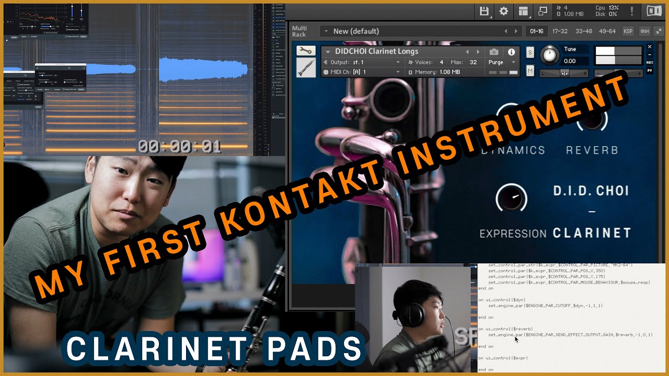This screenshot has width=669, height=376.
Task: Click the Disk 0% meter
Action: pos(607,14)
